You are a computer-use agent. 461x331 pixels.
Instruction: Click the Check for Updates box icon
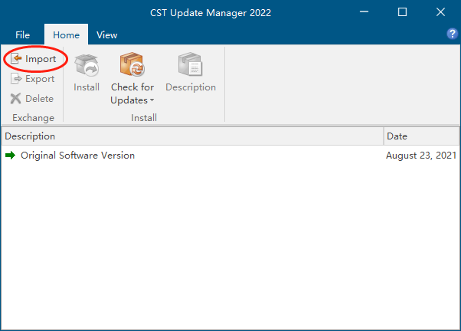[x=132, y=64]
